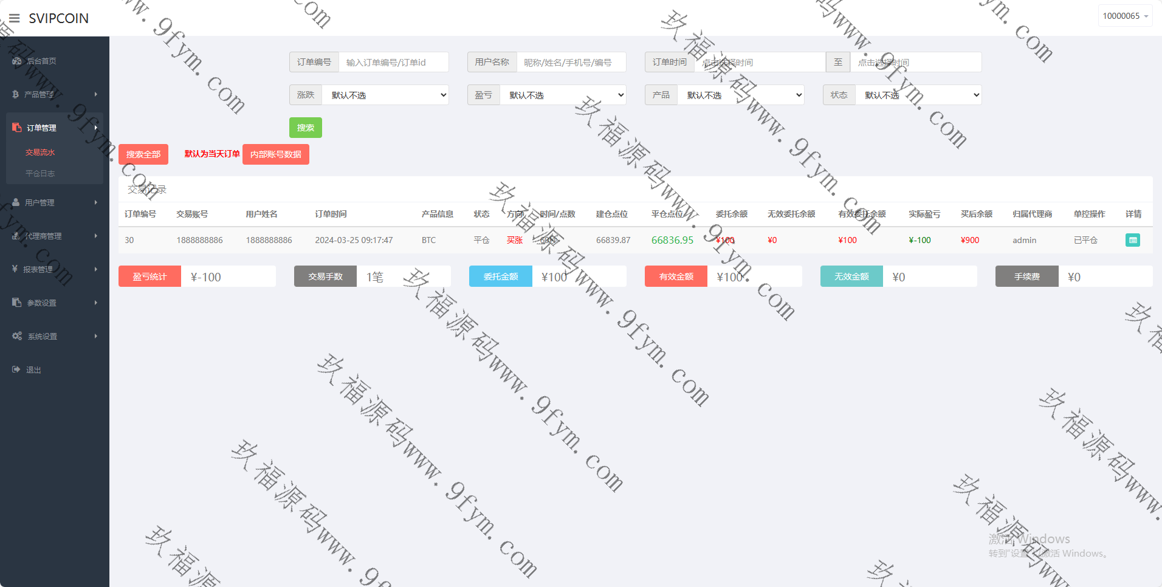
Task: Click the 内部账号数据 button
Action: point(275,154)
